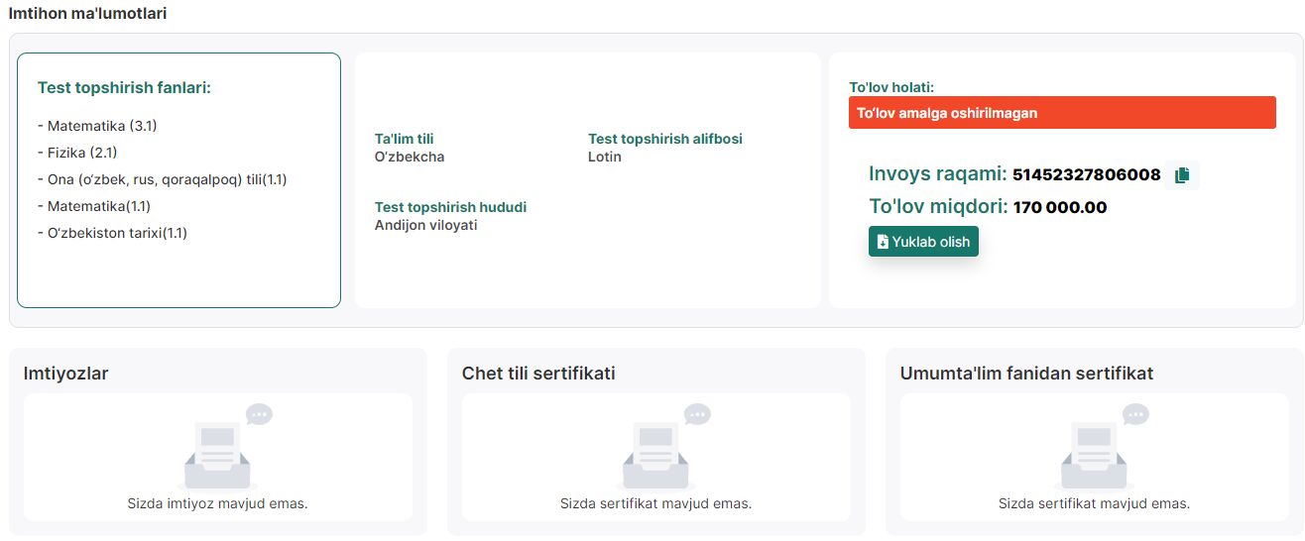Click the Sizda imtiyoz mavjud emas text
The height and width of the screenshot is (541, 1305).
coord(218,503)
